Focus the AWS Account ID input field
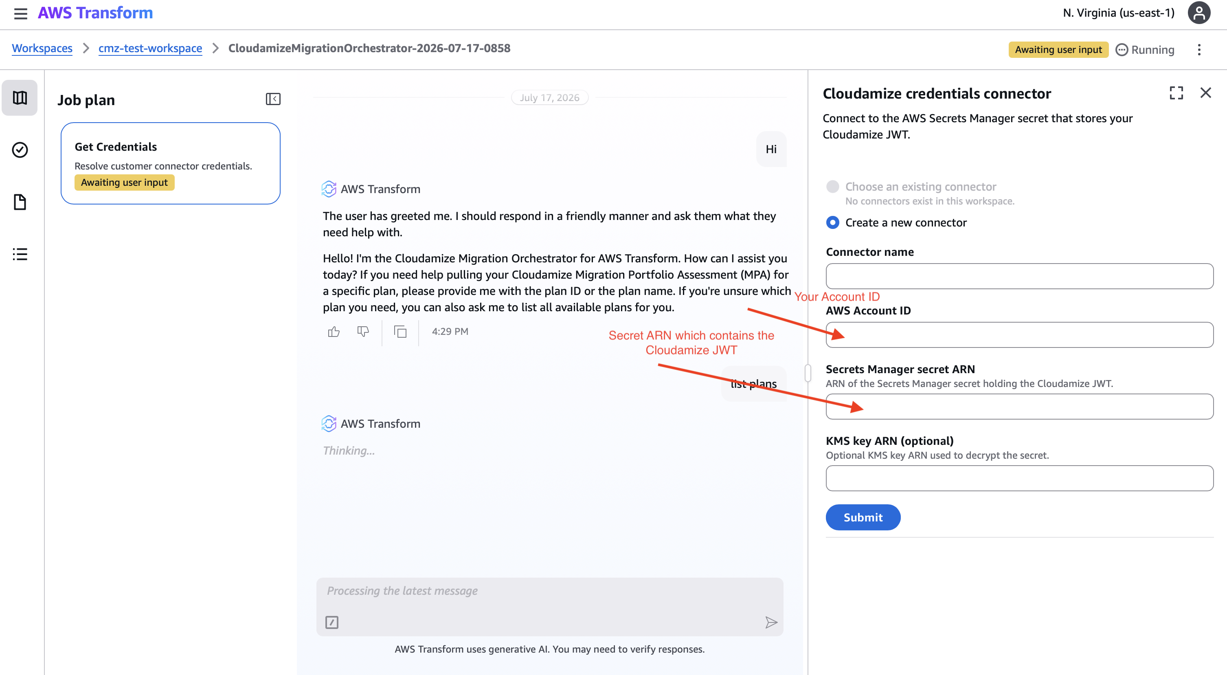 pos(1019,335)
